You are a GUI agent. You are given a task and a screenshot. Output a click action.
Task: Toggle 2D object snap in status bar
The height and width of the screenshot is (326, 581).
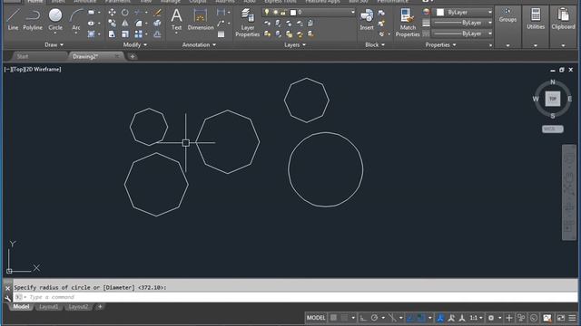tap(421, 318)
